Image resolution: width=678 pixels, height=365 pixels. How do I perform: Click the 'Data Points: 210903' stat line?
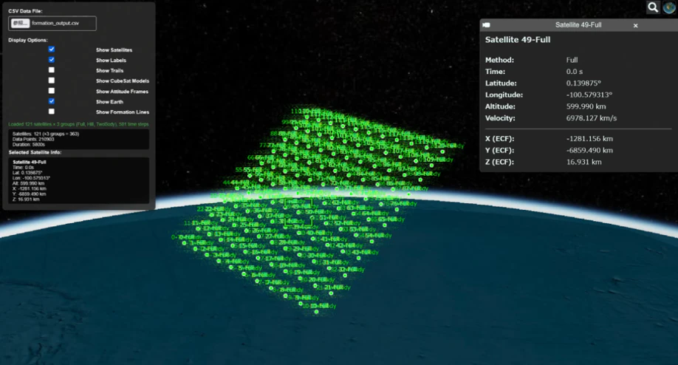(33, 139)
